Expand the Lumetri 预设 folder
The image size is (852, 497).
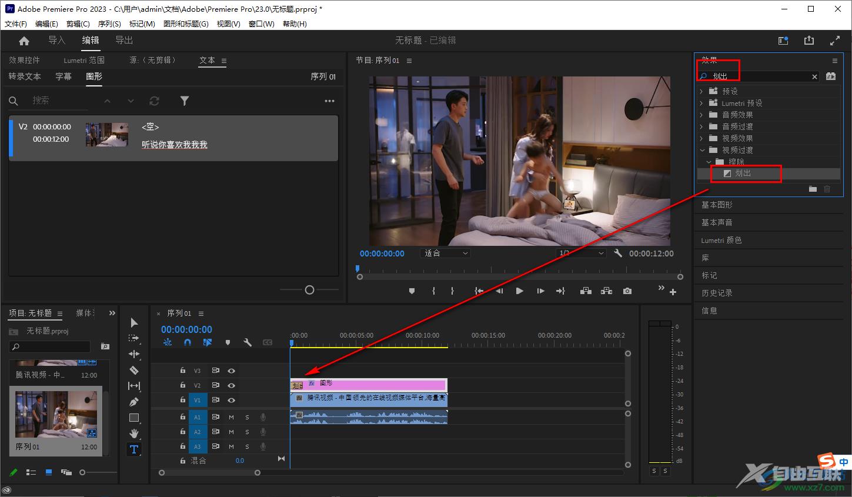pos(701,103)
